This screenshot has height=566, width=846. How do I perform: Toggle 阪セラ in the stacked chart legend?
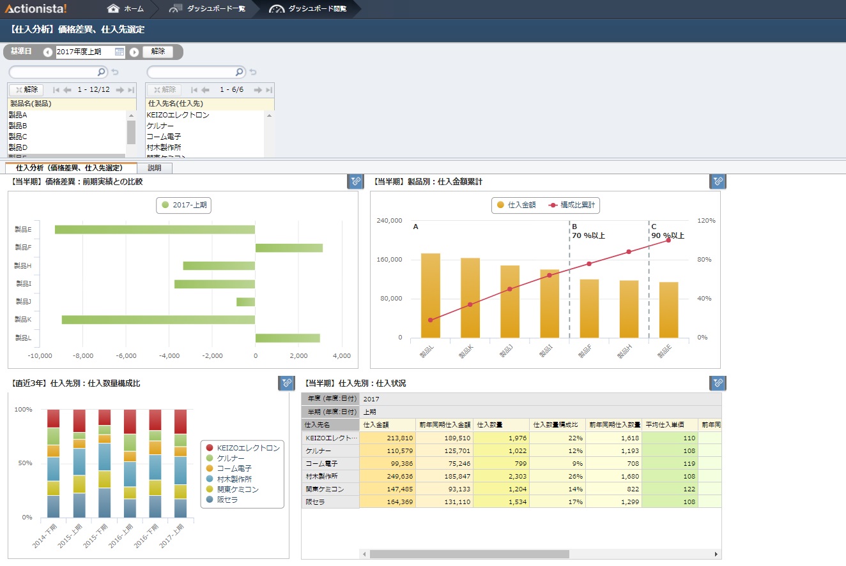(x=221, y=500)
